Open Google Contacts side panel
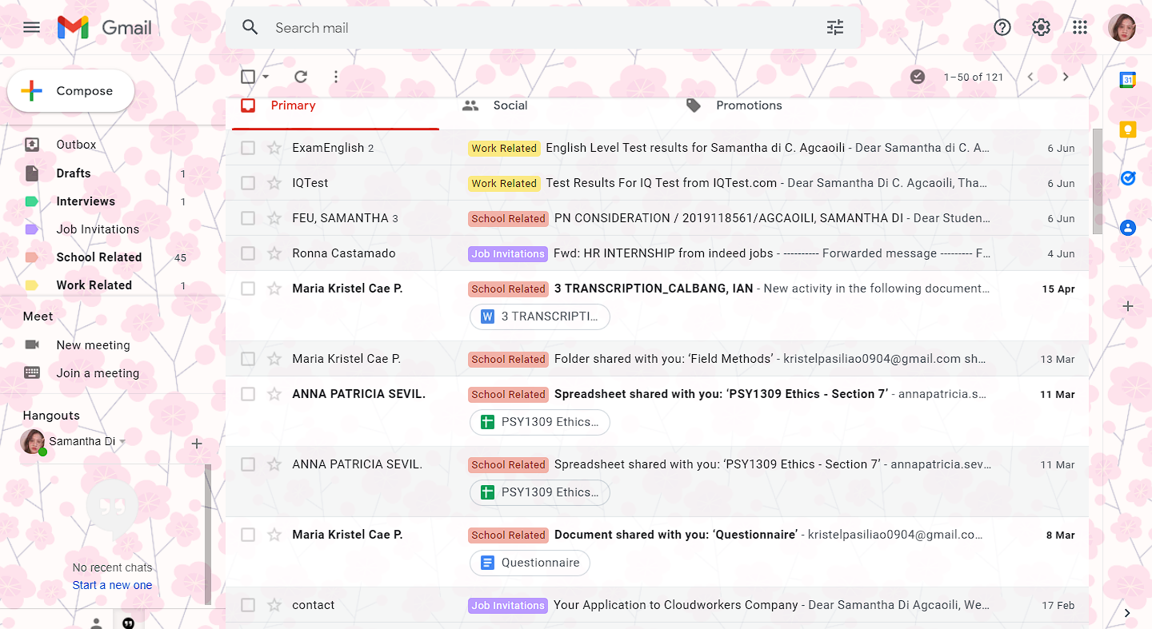 pyautogui.click(x=1128, y=228)
